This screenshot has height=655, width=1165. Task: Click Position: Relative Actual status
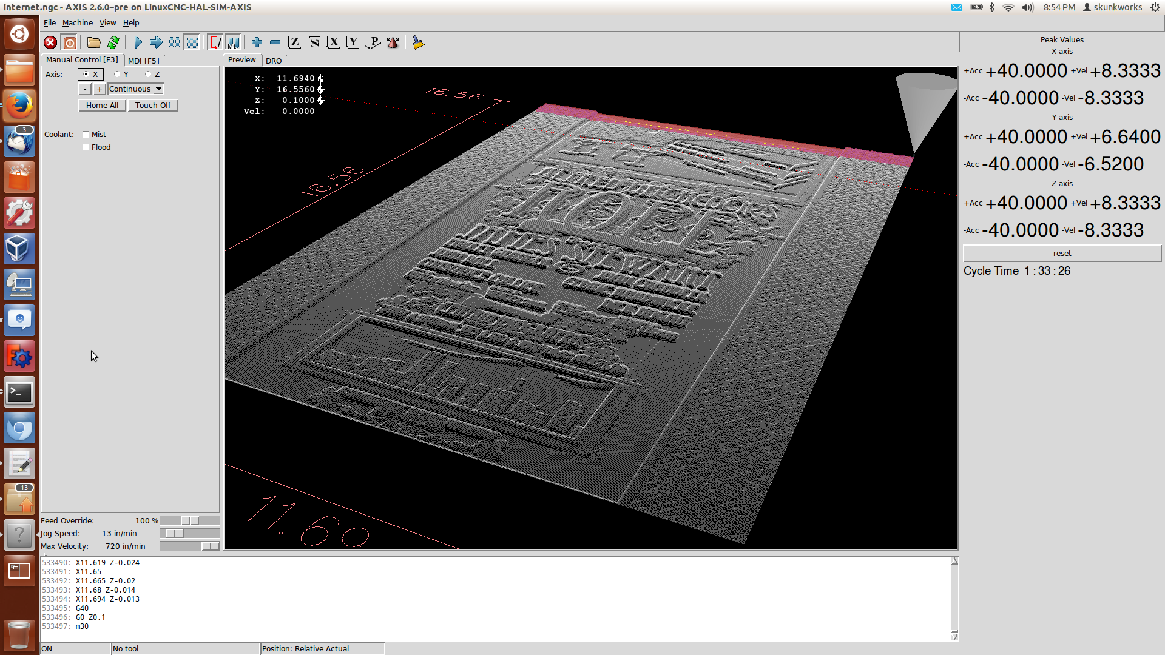click(x=323, y=648)
